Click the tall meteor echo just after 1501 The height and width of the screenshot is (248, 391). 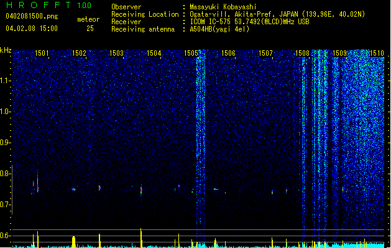click(x=38, y=182)
